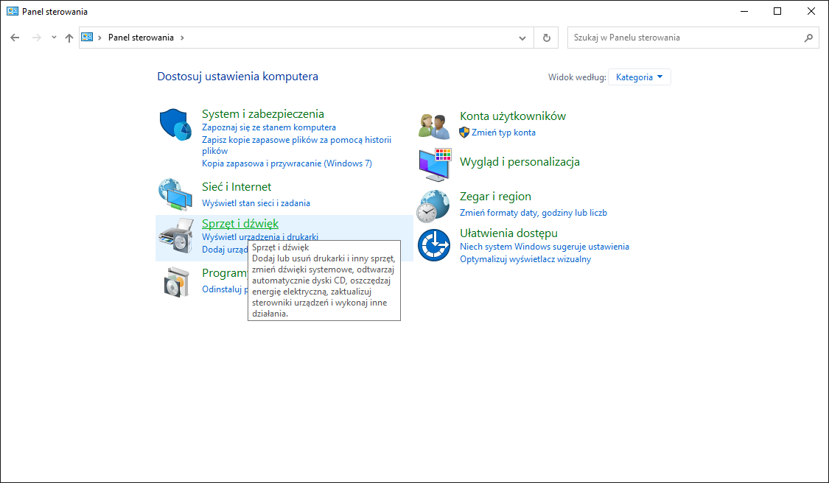Screen dimensions: 829x483
Task: Open Zapoznaj się ze stanem komputera
Action: coord(268,127)
